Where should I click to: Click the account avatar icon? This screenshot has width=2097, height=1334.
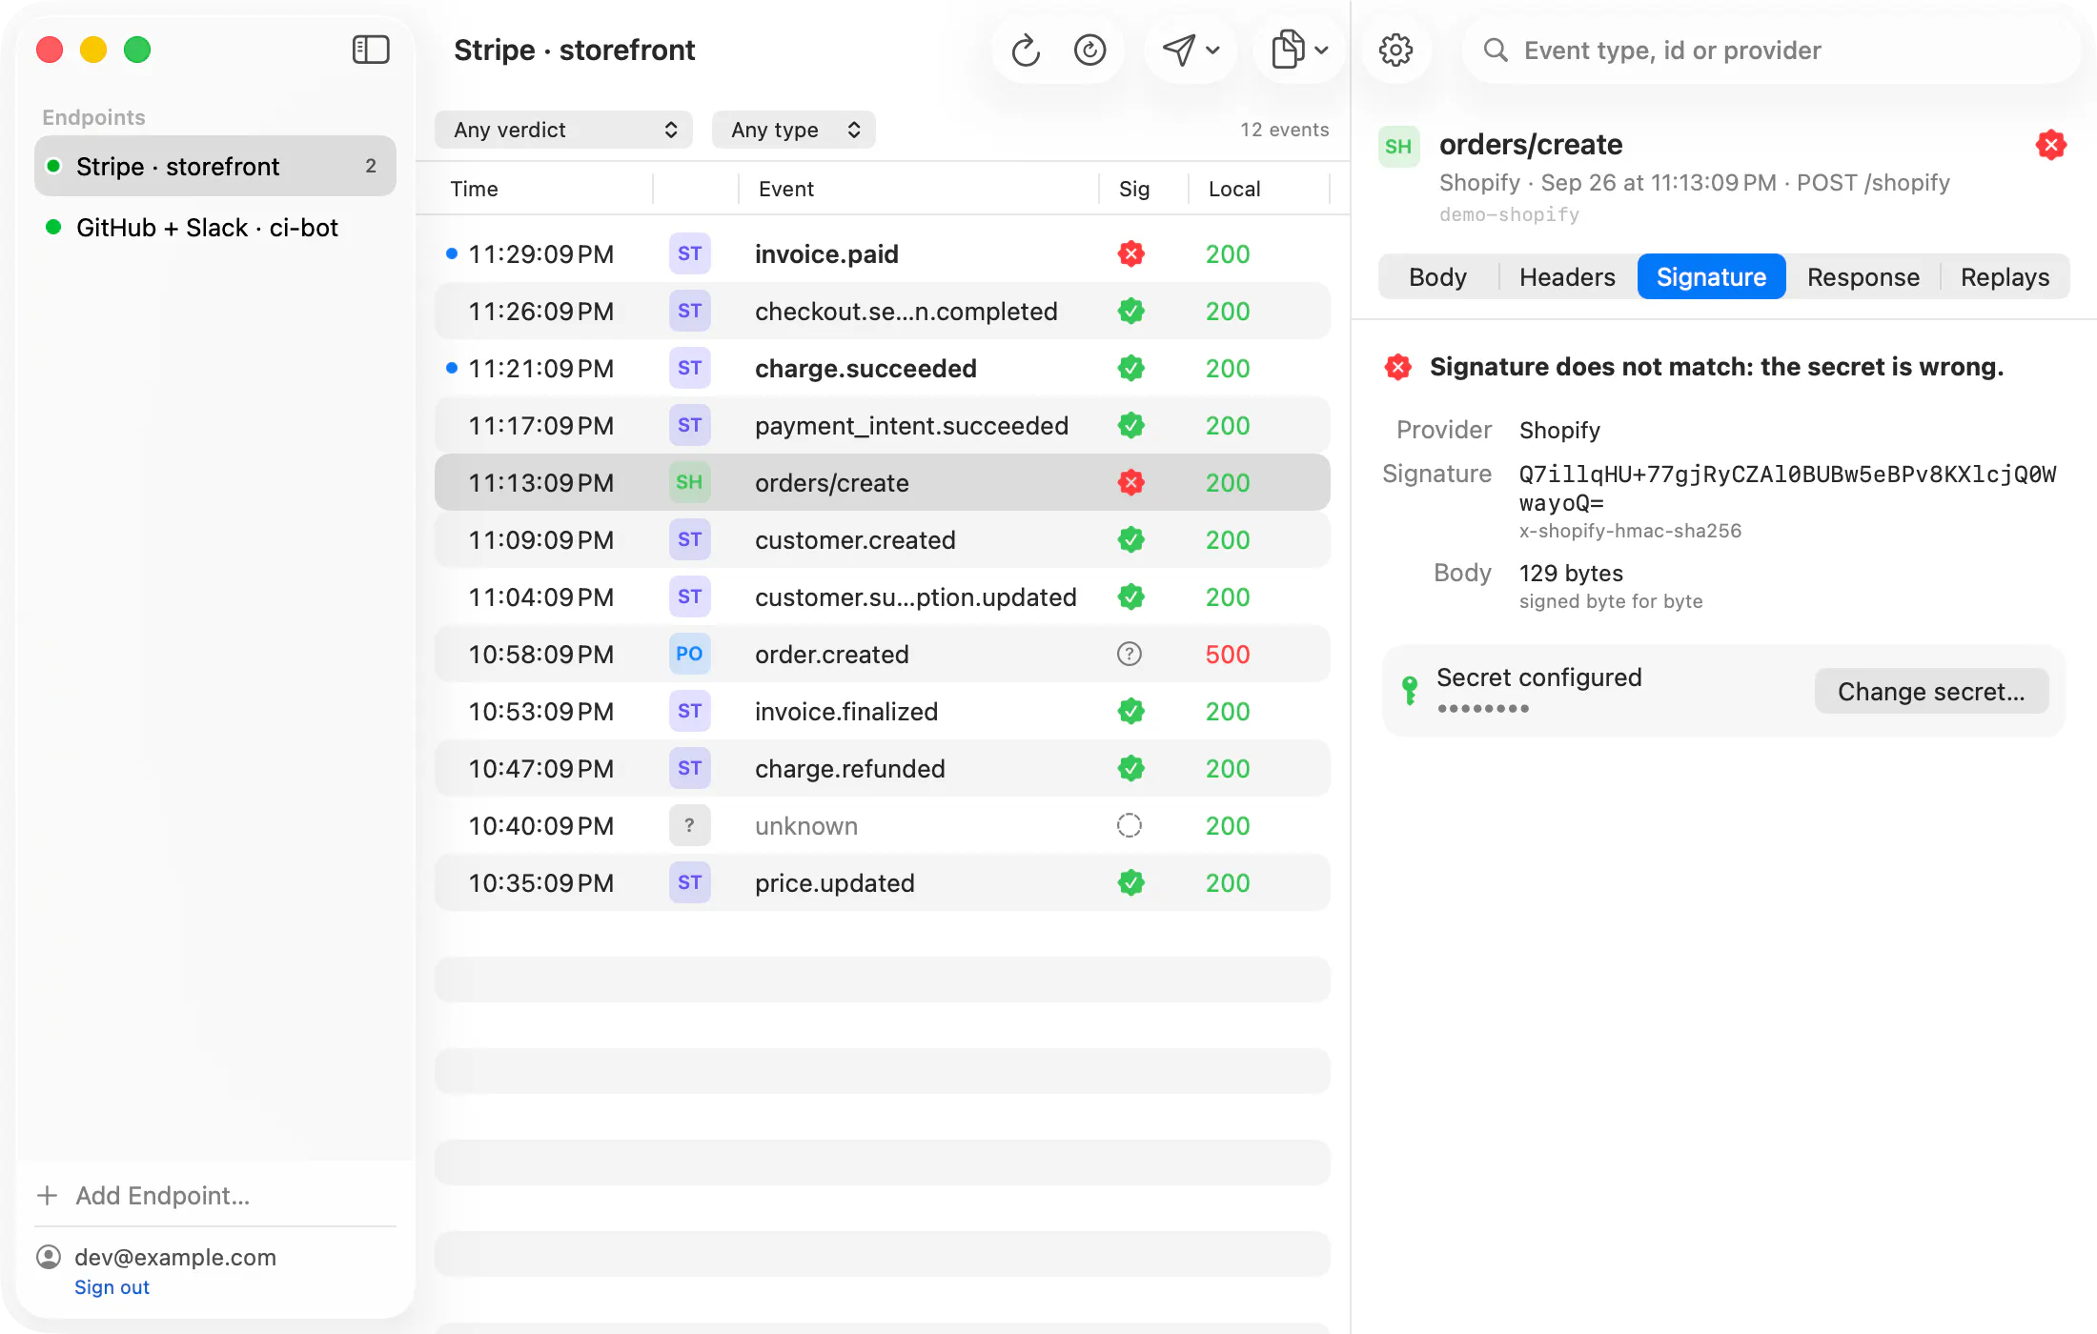coord(49,1257)
